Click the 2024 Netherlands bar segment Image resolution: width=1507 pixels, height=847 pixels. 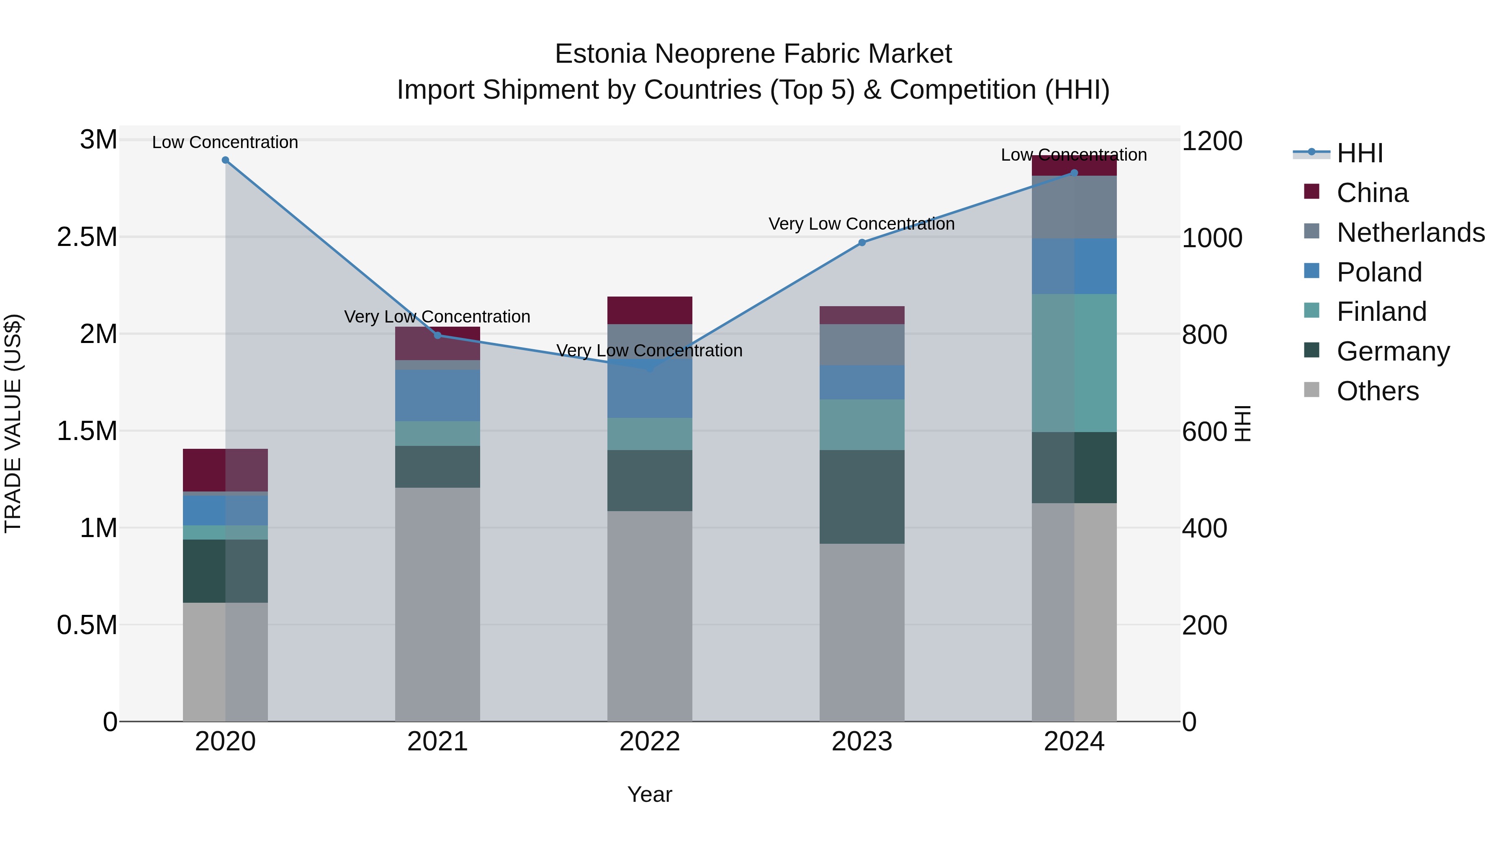tap(1074, 207)
